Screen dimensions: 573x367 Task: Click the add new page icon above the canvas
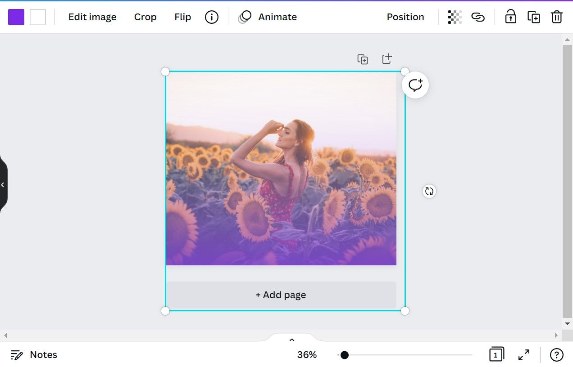387,59
